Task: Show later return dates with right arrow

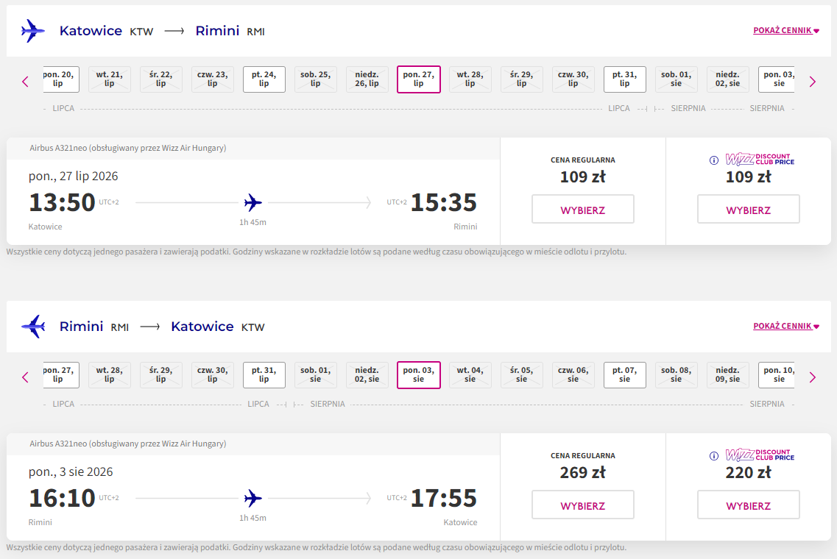Action: (x=812, y=377)
